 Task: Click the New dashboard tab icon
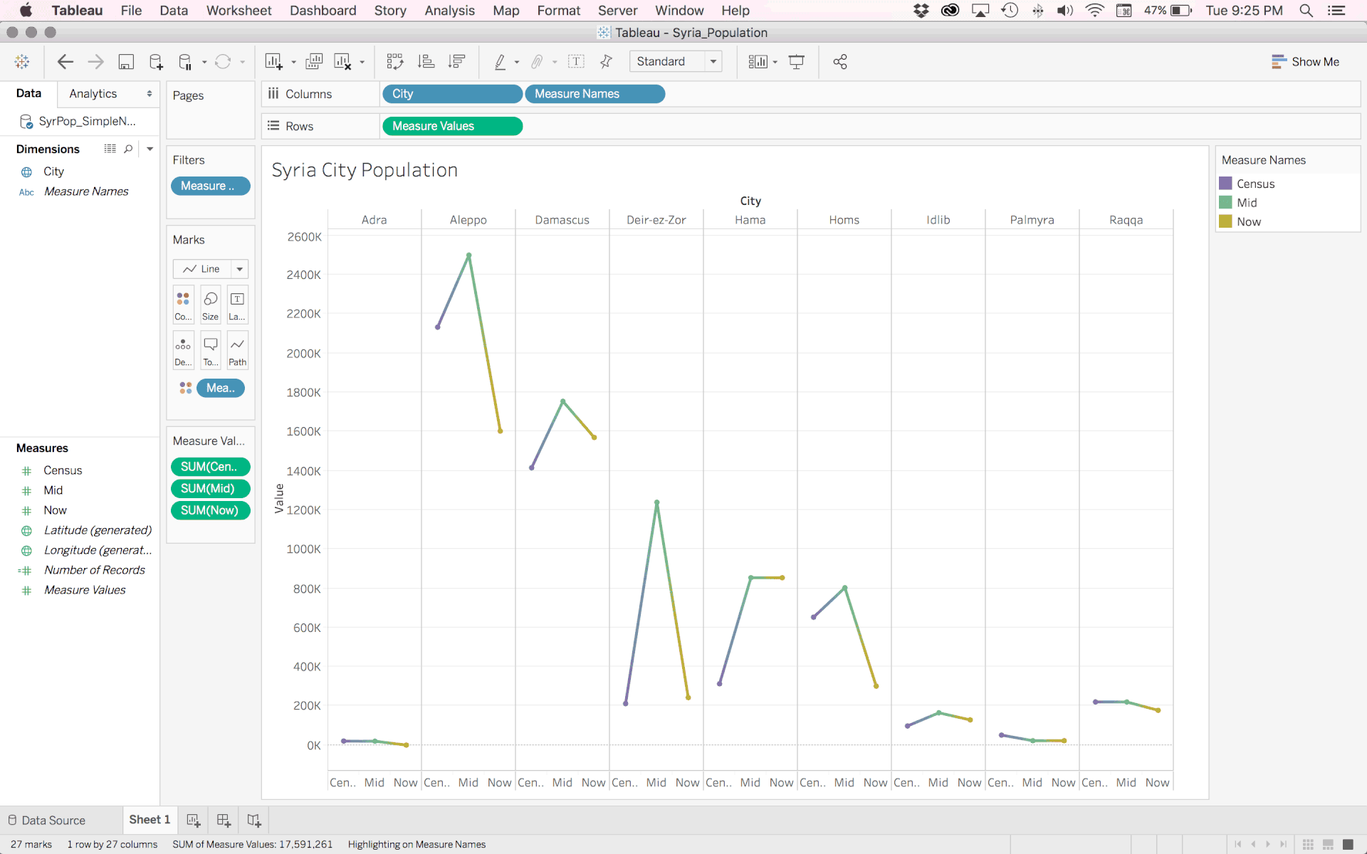click(224, 820)
